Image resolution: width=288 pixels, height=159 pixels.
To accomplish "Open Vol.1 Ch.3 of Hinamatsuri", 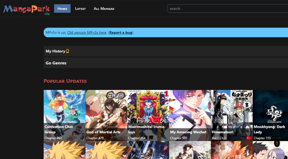I will [219, 138].
